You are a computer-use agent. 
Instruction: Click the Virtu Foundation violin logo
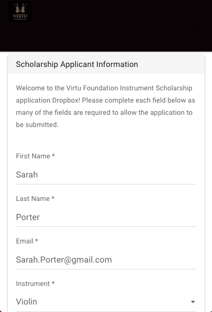coord(20,12)
